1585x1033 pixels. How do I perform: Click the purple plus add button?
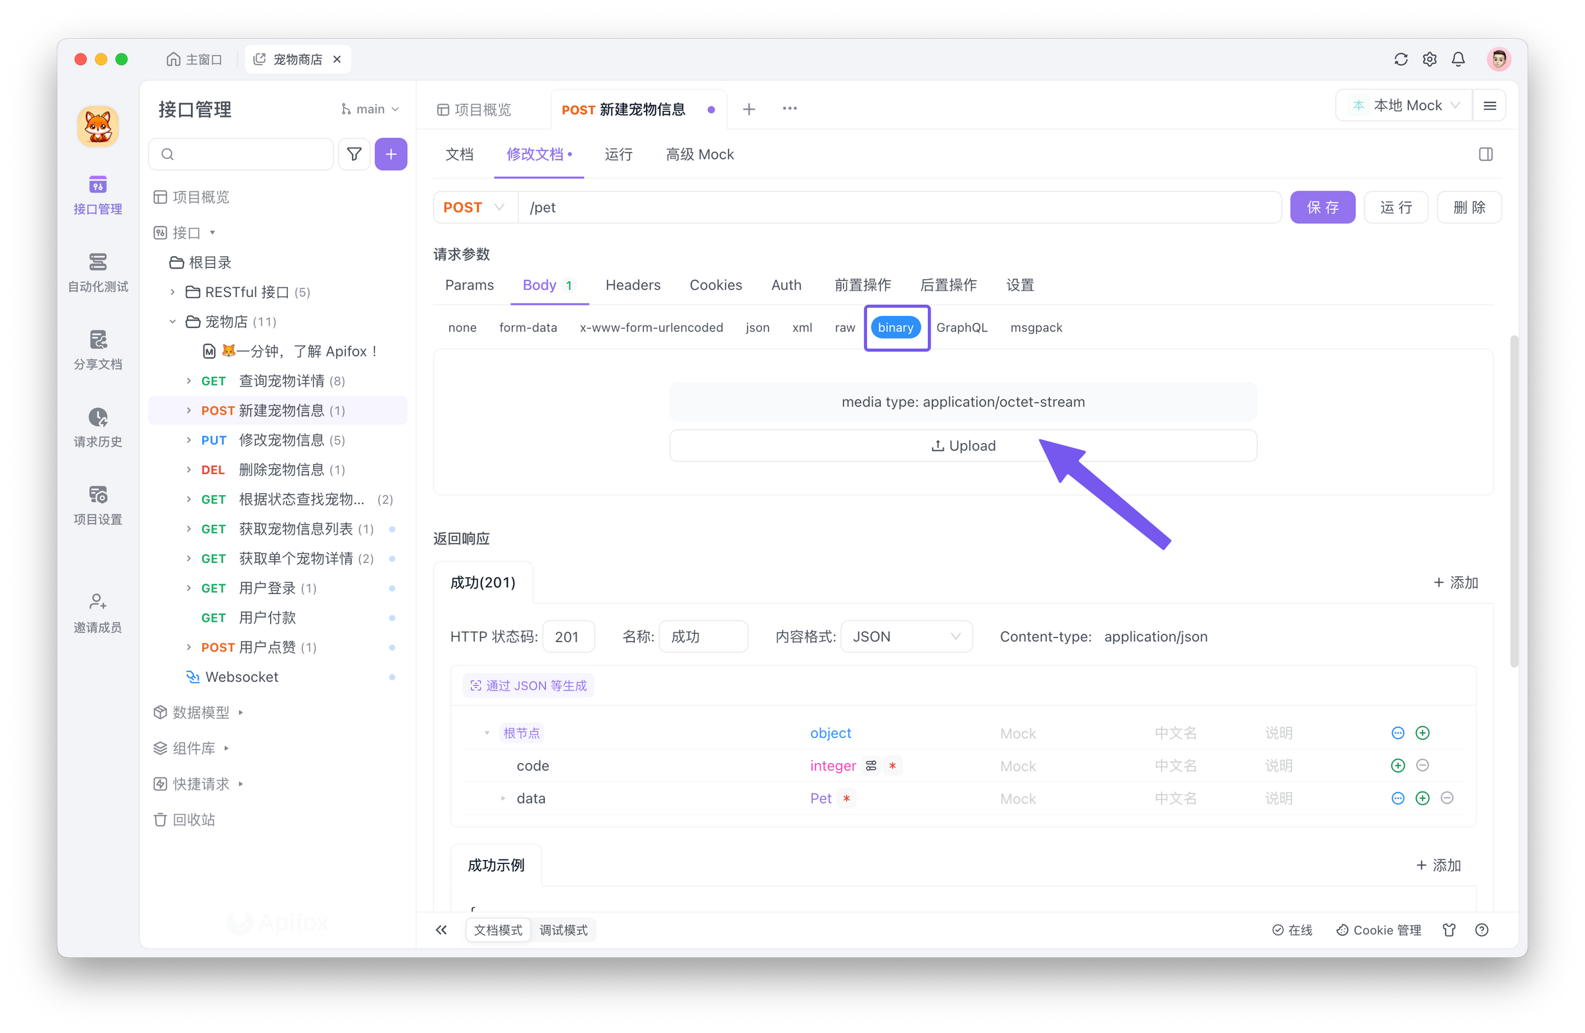391,154
